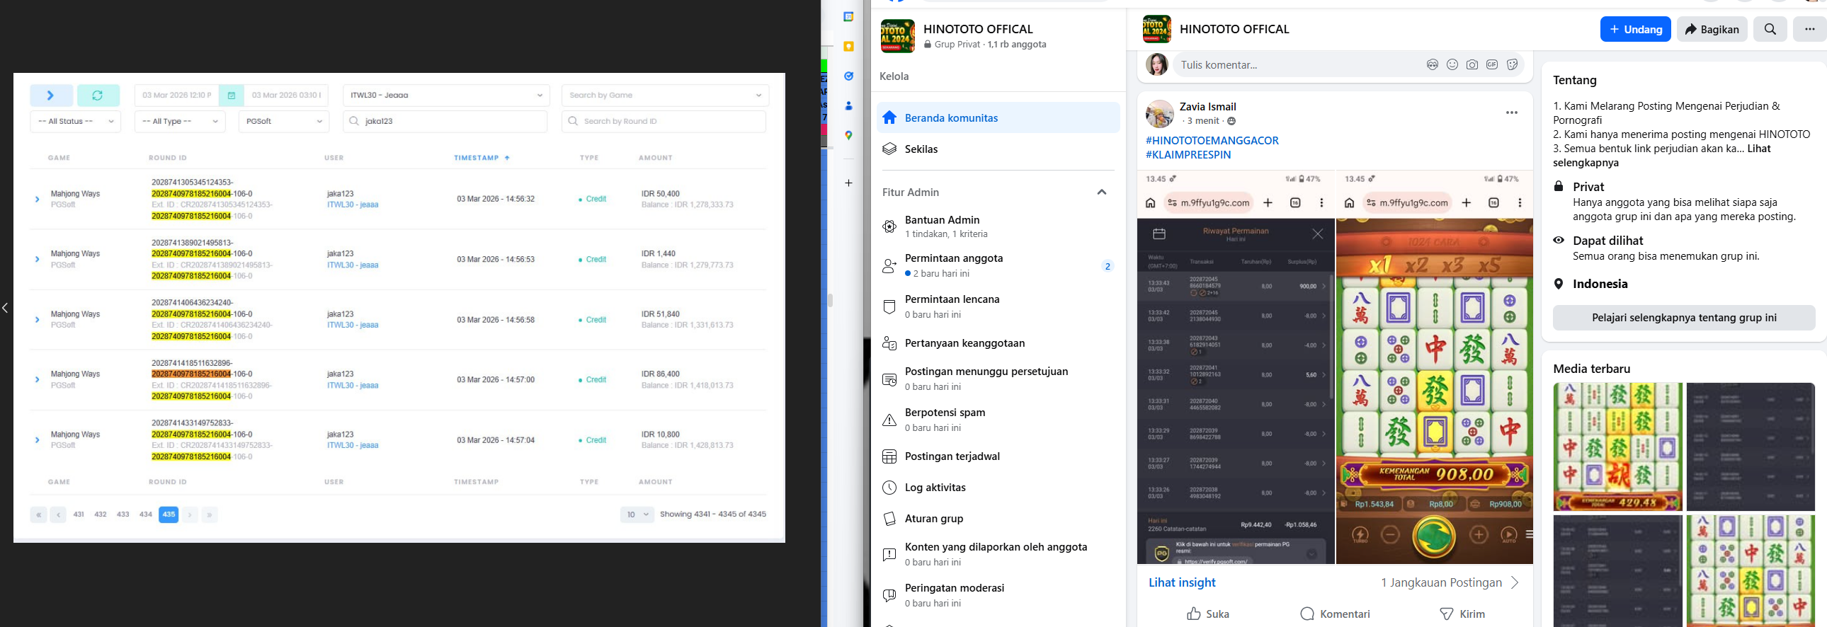1827x627 pixels.
Task: Go to page 434 in the pagination
Action: (145, 514)
